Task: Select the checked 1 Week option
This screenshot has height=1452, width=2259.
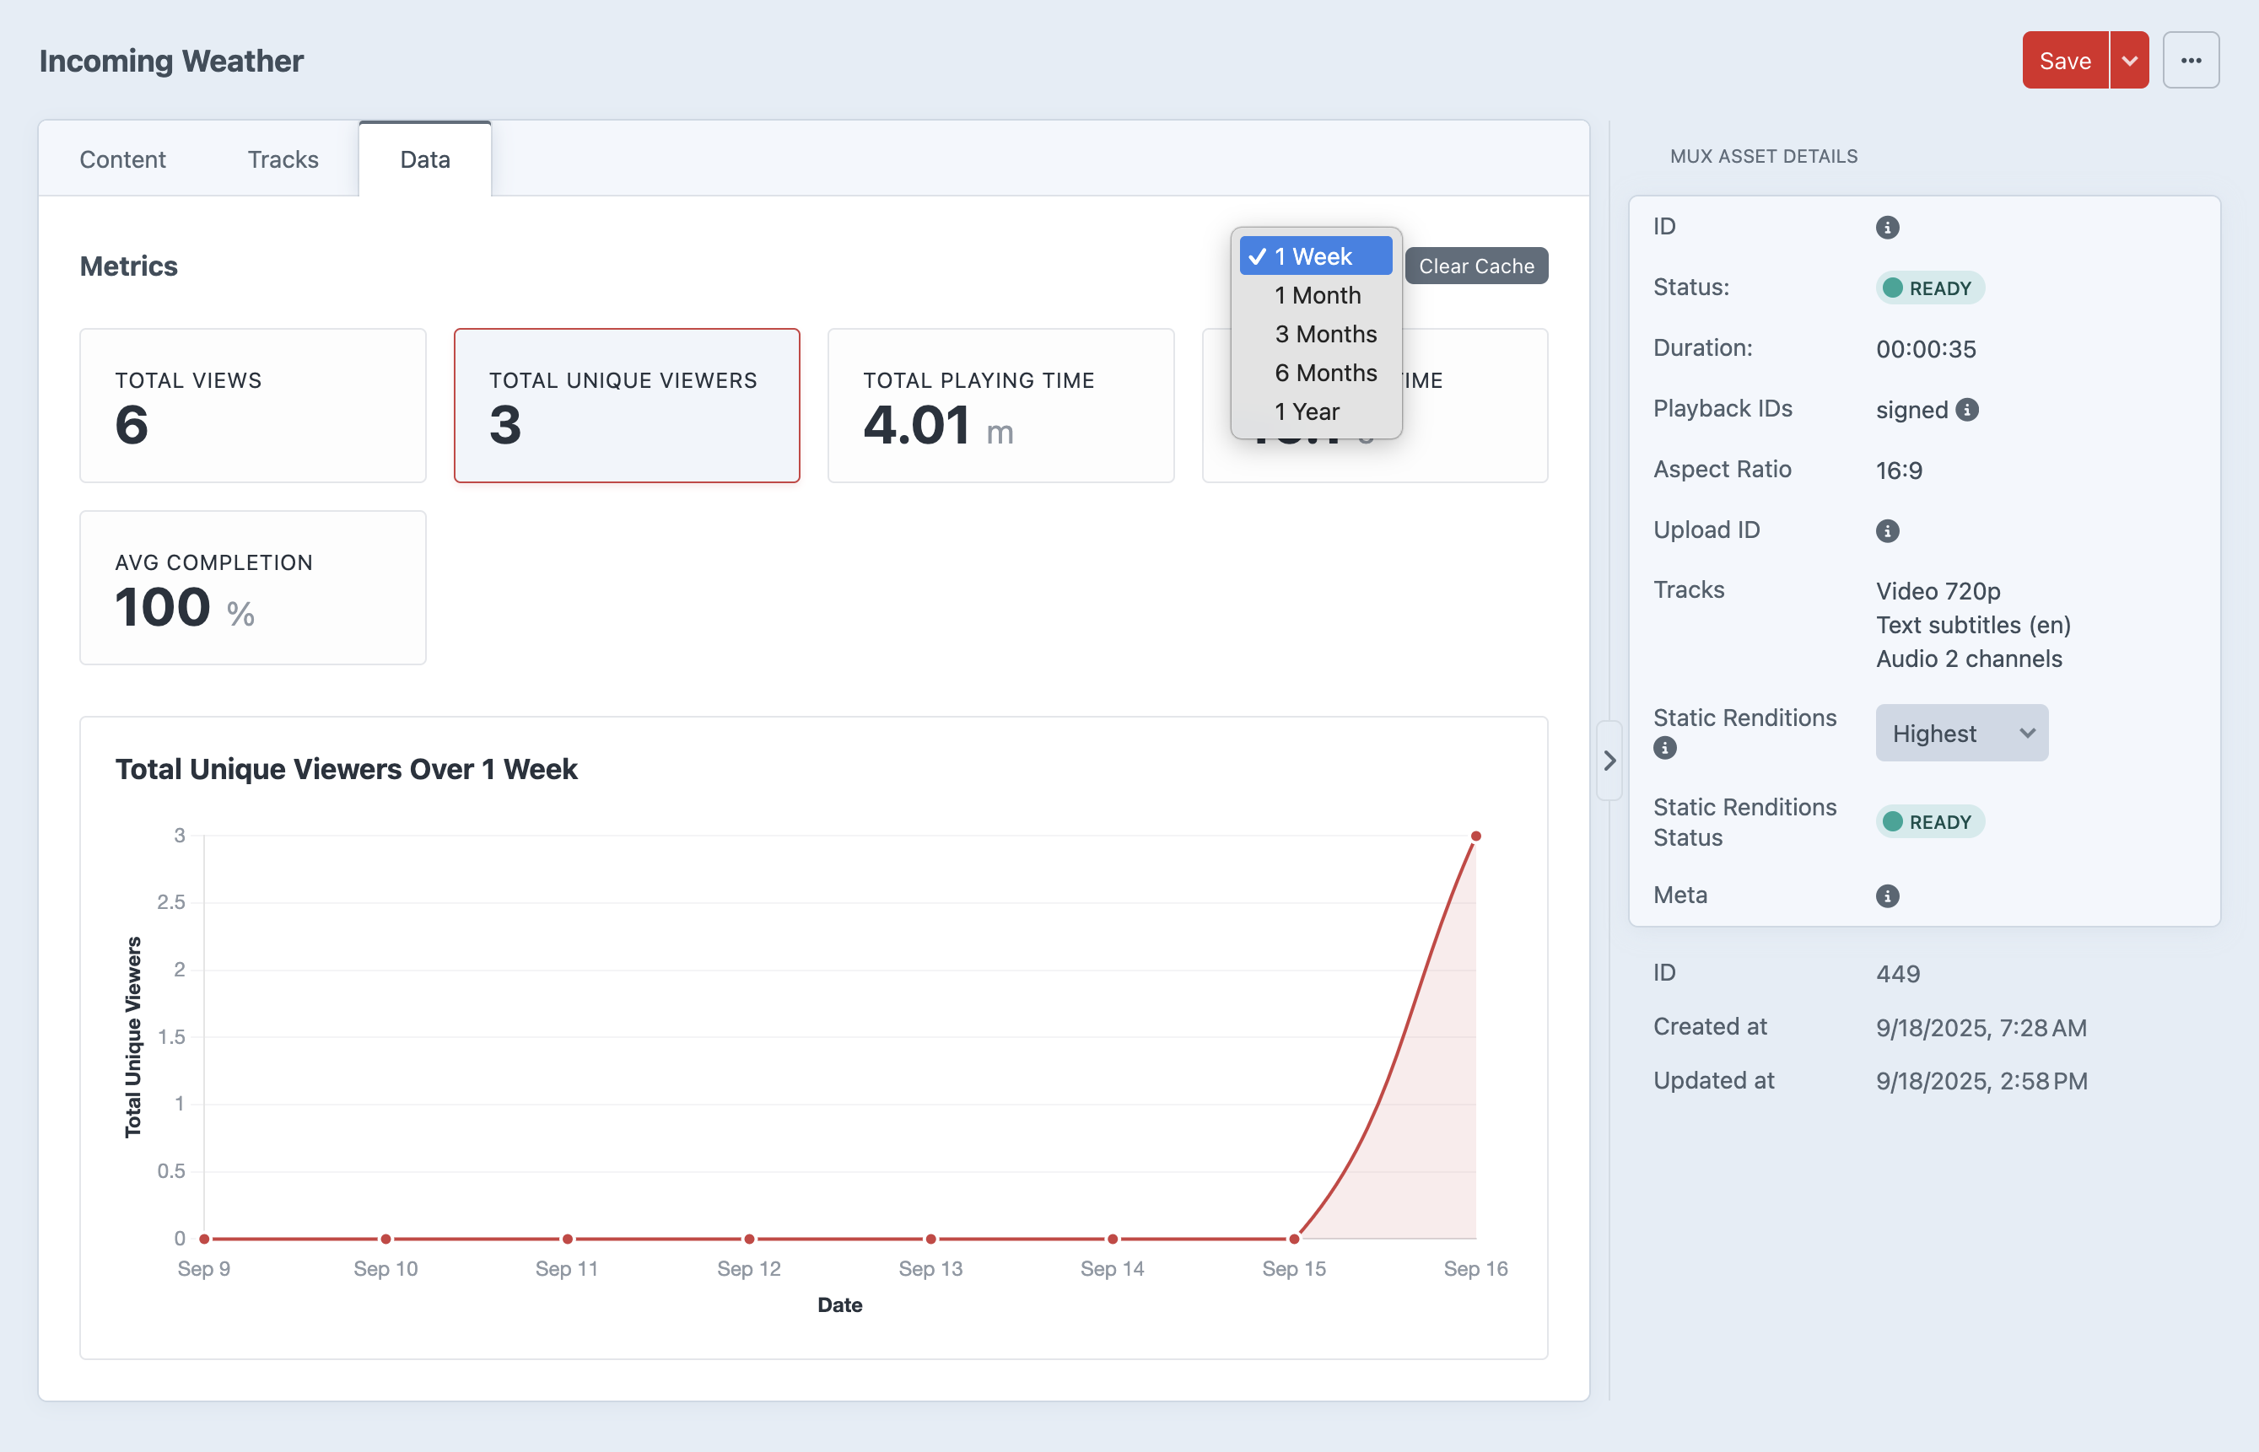Action: 1314,256
